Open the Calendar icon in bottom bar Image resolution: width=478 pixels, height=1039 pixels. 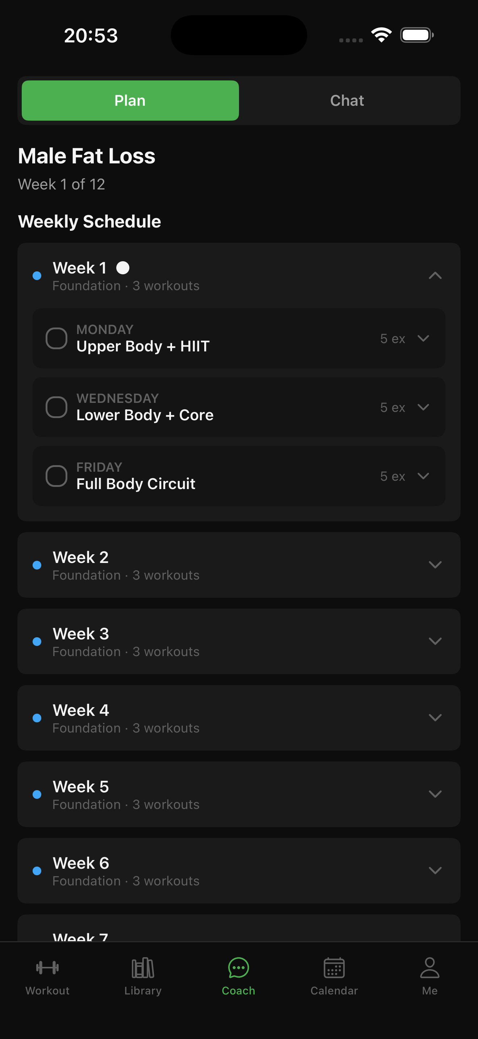(x=334, y=968)
